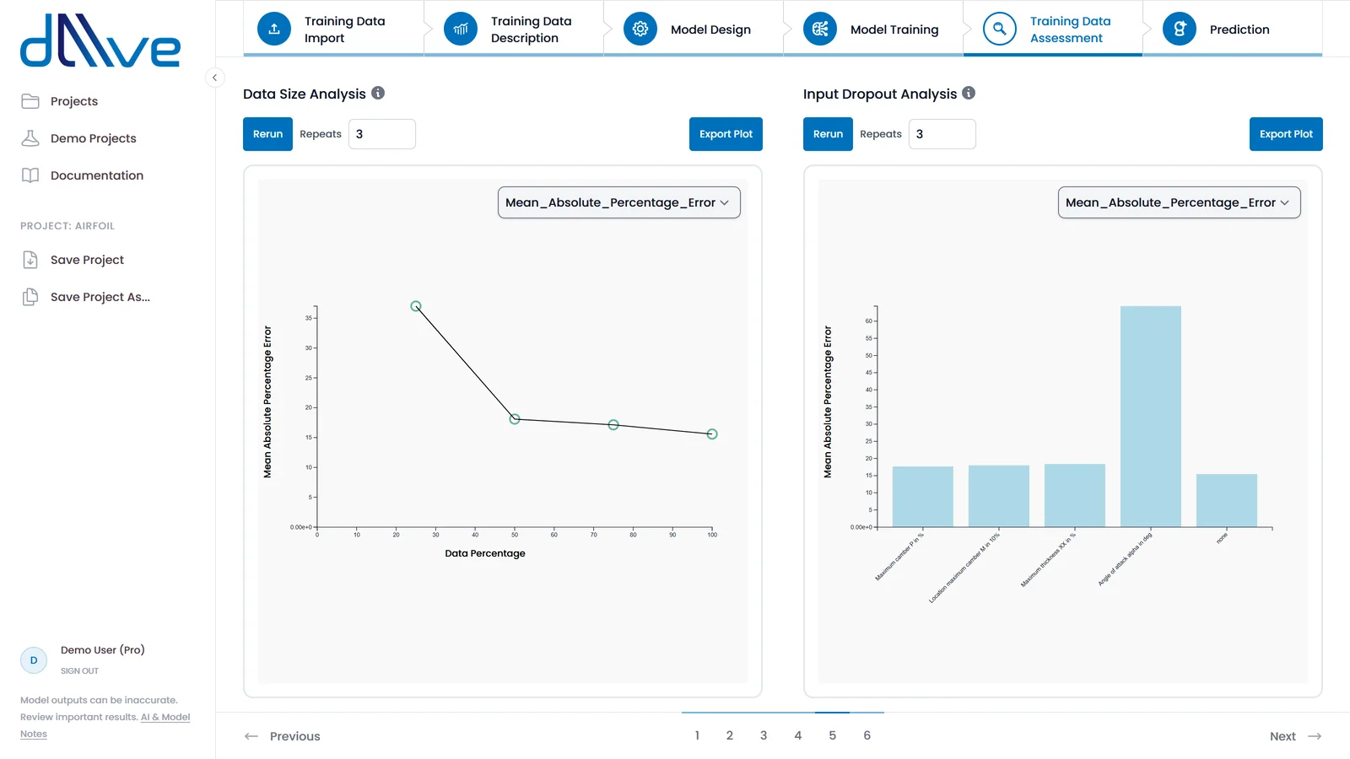Switch to the Model Training tab label

tap(894, 30)
